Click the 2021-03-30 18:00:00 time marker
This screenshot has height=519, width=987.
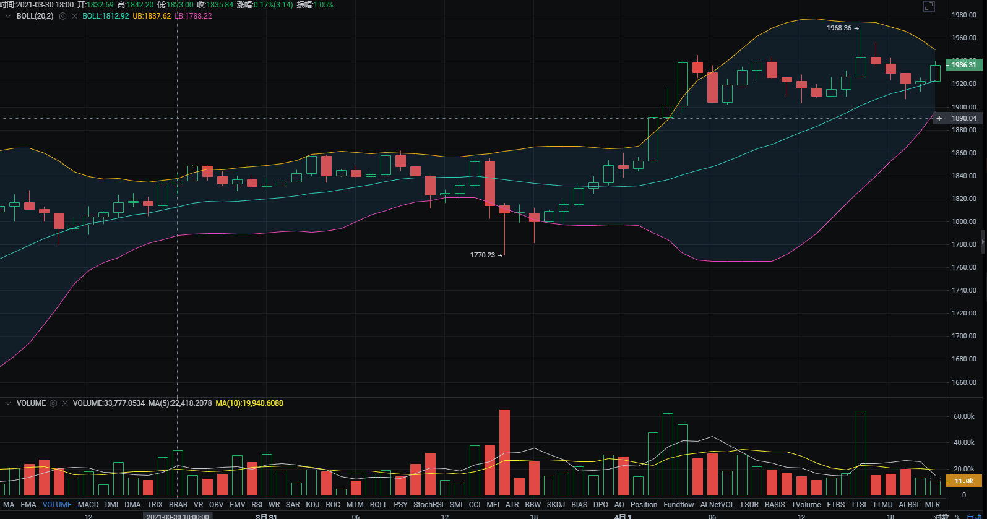coord(178,516)
